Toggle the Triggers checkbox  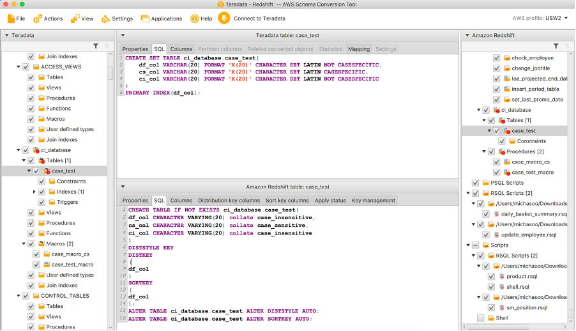[42, 203]
